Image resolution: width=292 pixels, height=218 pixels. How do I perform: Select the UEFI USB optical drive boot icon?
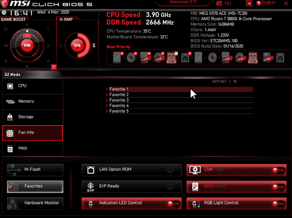point(159,57)
